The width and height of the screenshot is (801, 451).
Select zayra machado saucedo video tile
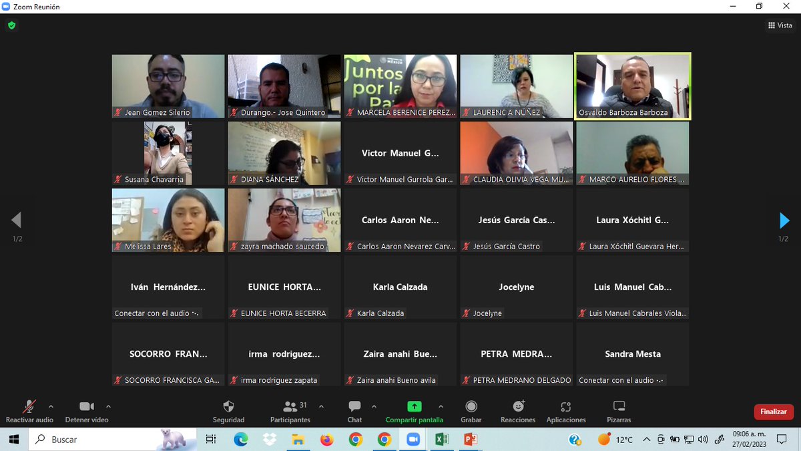(x=284, y=220)
